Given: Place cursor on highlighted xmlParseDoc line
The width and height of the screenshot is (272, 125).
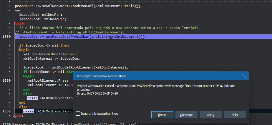Looking at the screenshot, I should 83,37.
